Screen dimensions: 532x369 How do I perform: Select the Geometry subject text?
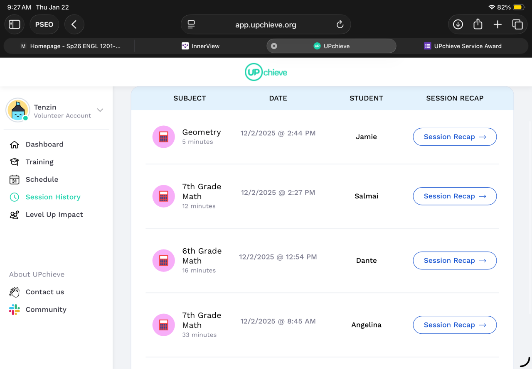click(202, 132)
